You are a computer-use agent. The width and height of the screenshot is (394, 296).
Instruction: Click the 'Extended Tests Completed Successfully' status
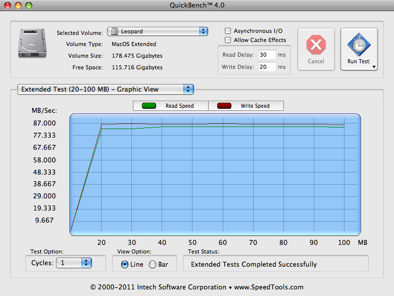click(254, 264)
